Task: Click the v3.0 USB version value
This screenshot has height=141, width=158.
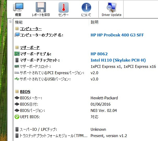Action: [95, 79]
